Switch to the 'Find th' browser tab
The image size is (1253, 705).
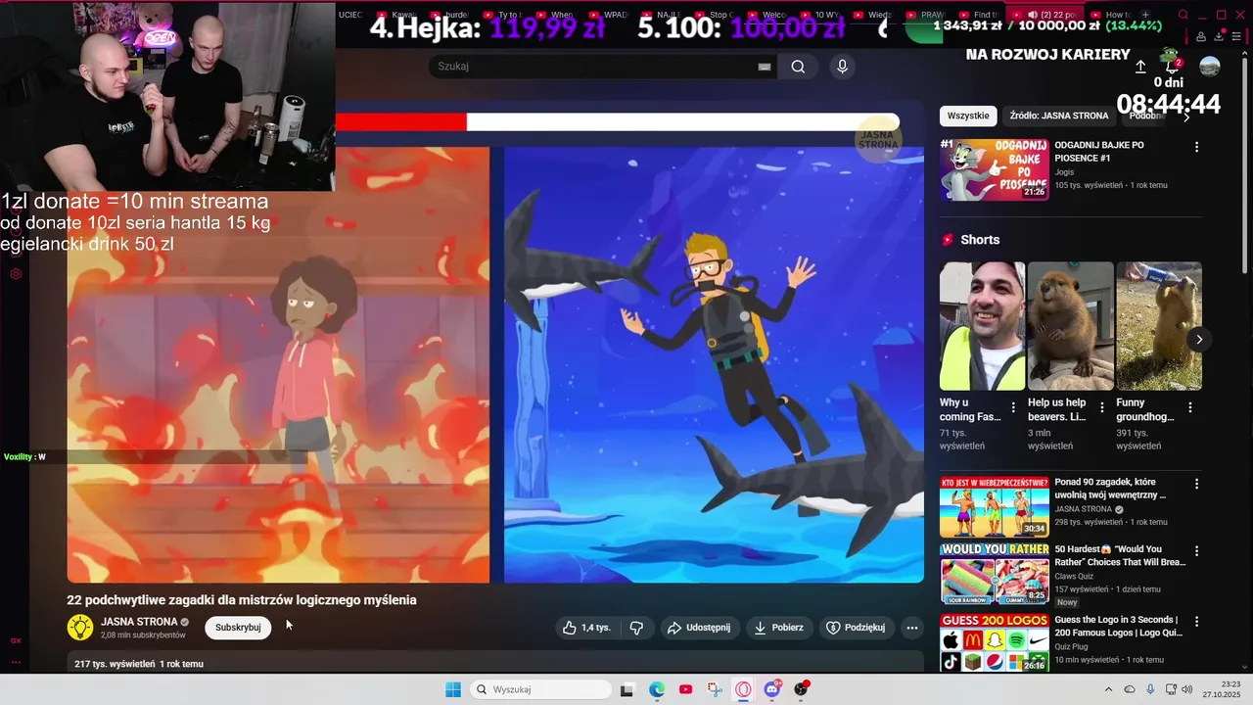[x=980, y=15]
